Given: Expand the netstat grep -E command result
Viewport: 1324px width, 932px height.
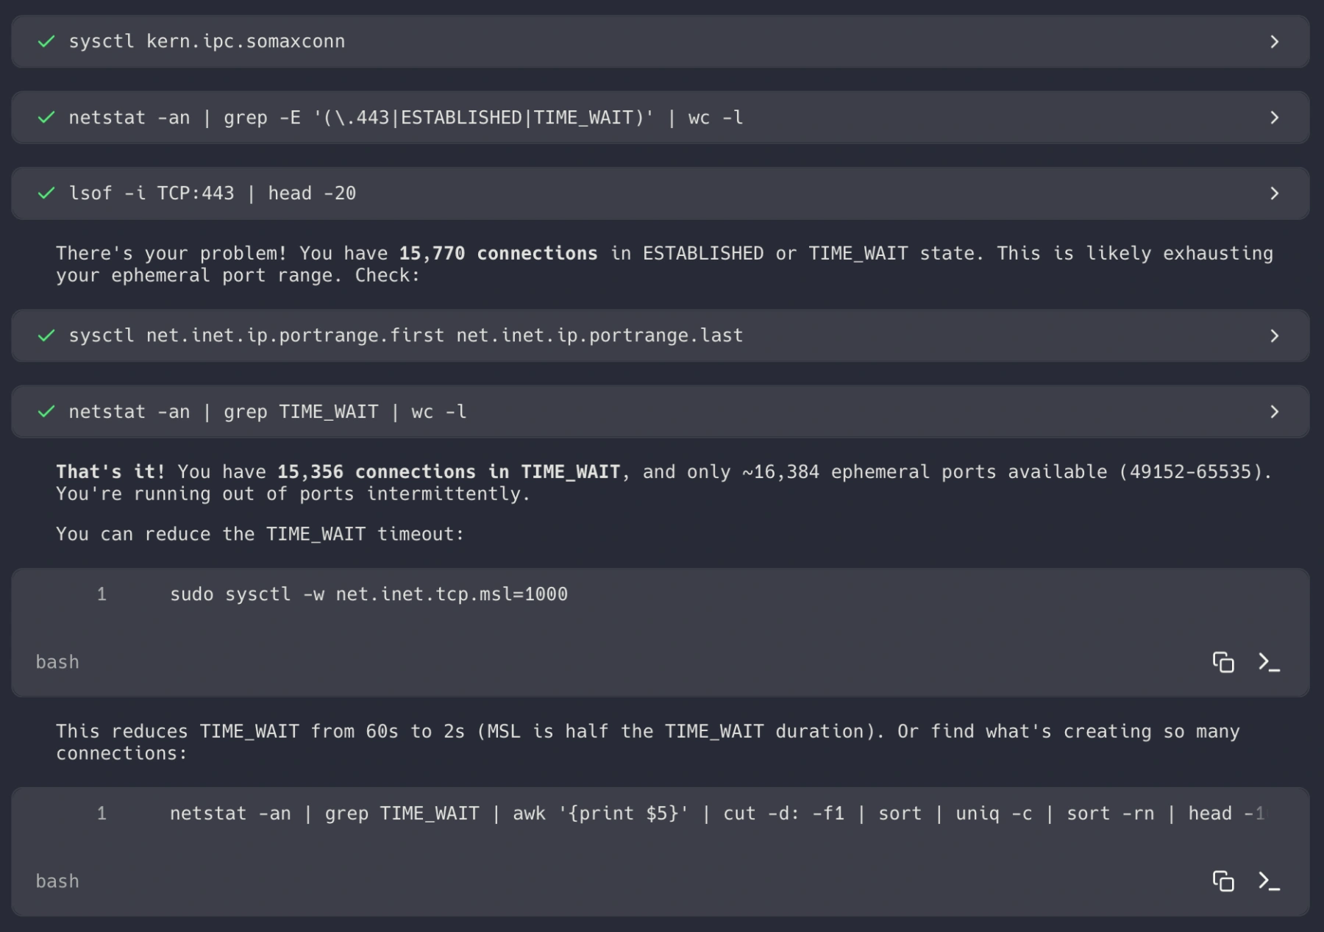Looking at the screenshot, I should point(1274,118).
